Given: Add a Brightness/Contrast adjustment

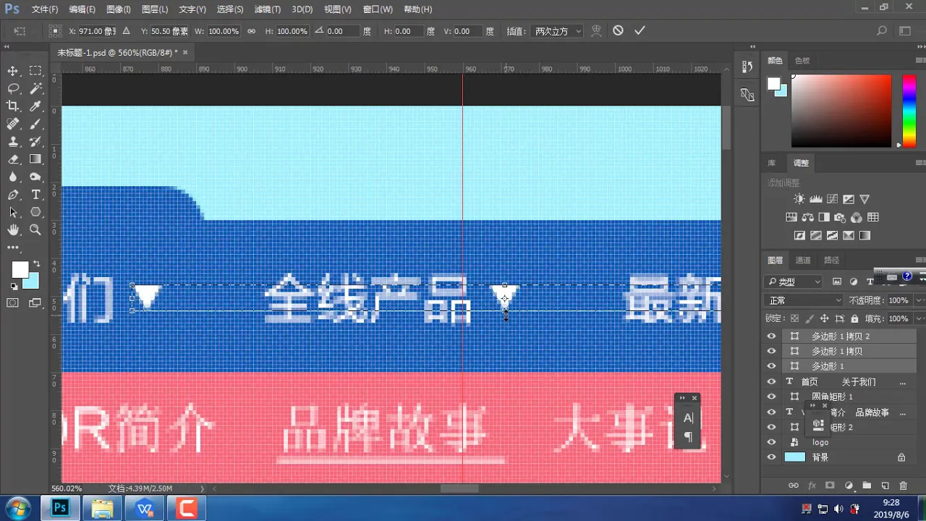Looking at the screenshot, I should (x=799, y=199).
